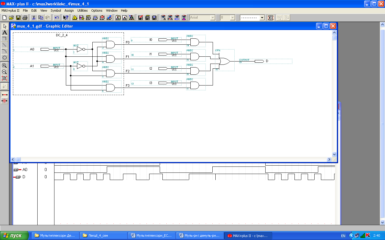Open the File menu
Viewport: 385px width, 240px height.
(x=25, y=10)
